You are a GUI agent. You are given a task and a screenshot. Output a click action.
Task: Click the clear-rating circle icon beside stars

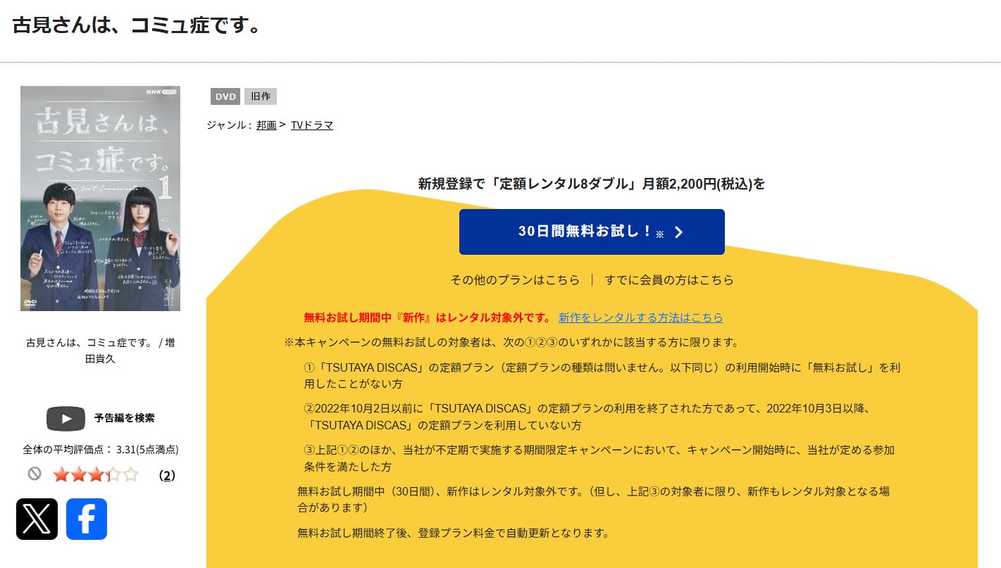(35, 474)
